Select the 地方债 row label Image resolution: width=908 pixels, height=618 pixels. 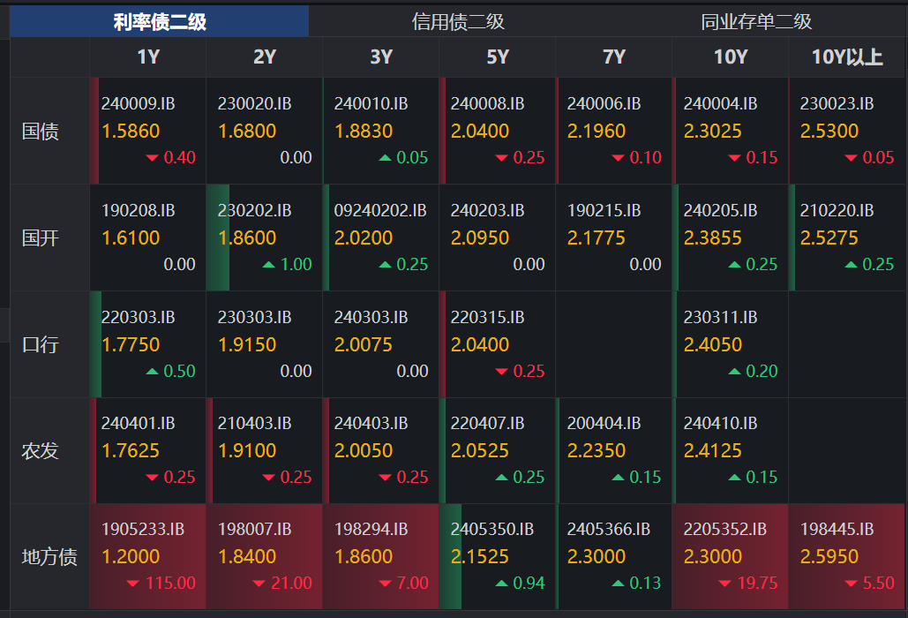point(49,557)
